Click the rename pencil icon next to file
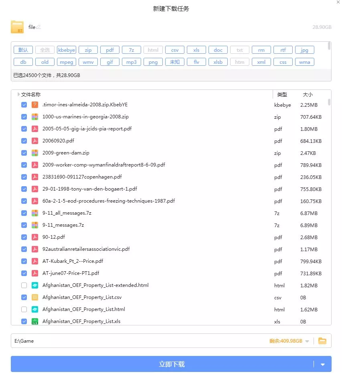342x382 pixels. click(38, 27)
